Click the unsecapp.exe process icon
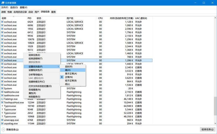The image size is (217, 134). click(x=2, y=120)
